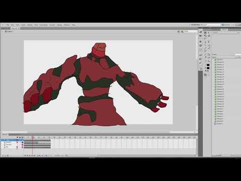Select the Hand tool in Tools panel
The width and height of the screenshot is (241, 181).
click(206, 61)
